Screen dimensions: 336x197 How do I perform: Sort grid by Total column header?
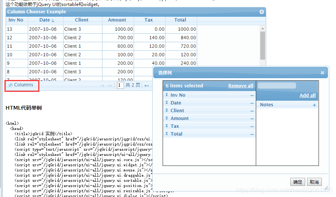[x=180, y=20]
